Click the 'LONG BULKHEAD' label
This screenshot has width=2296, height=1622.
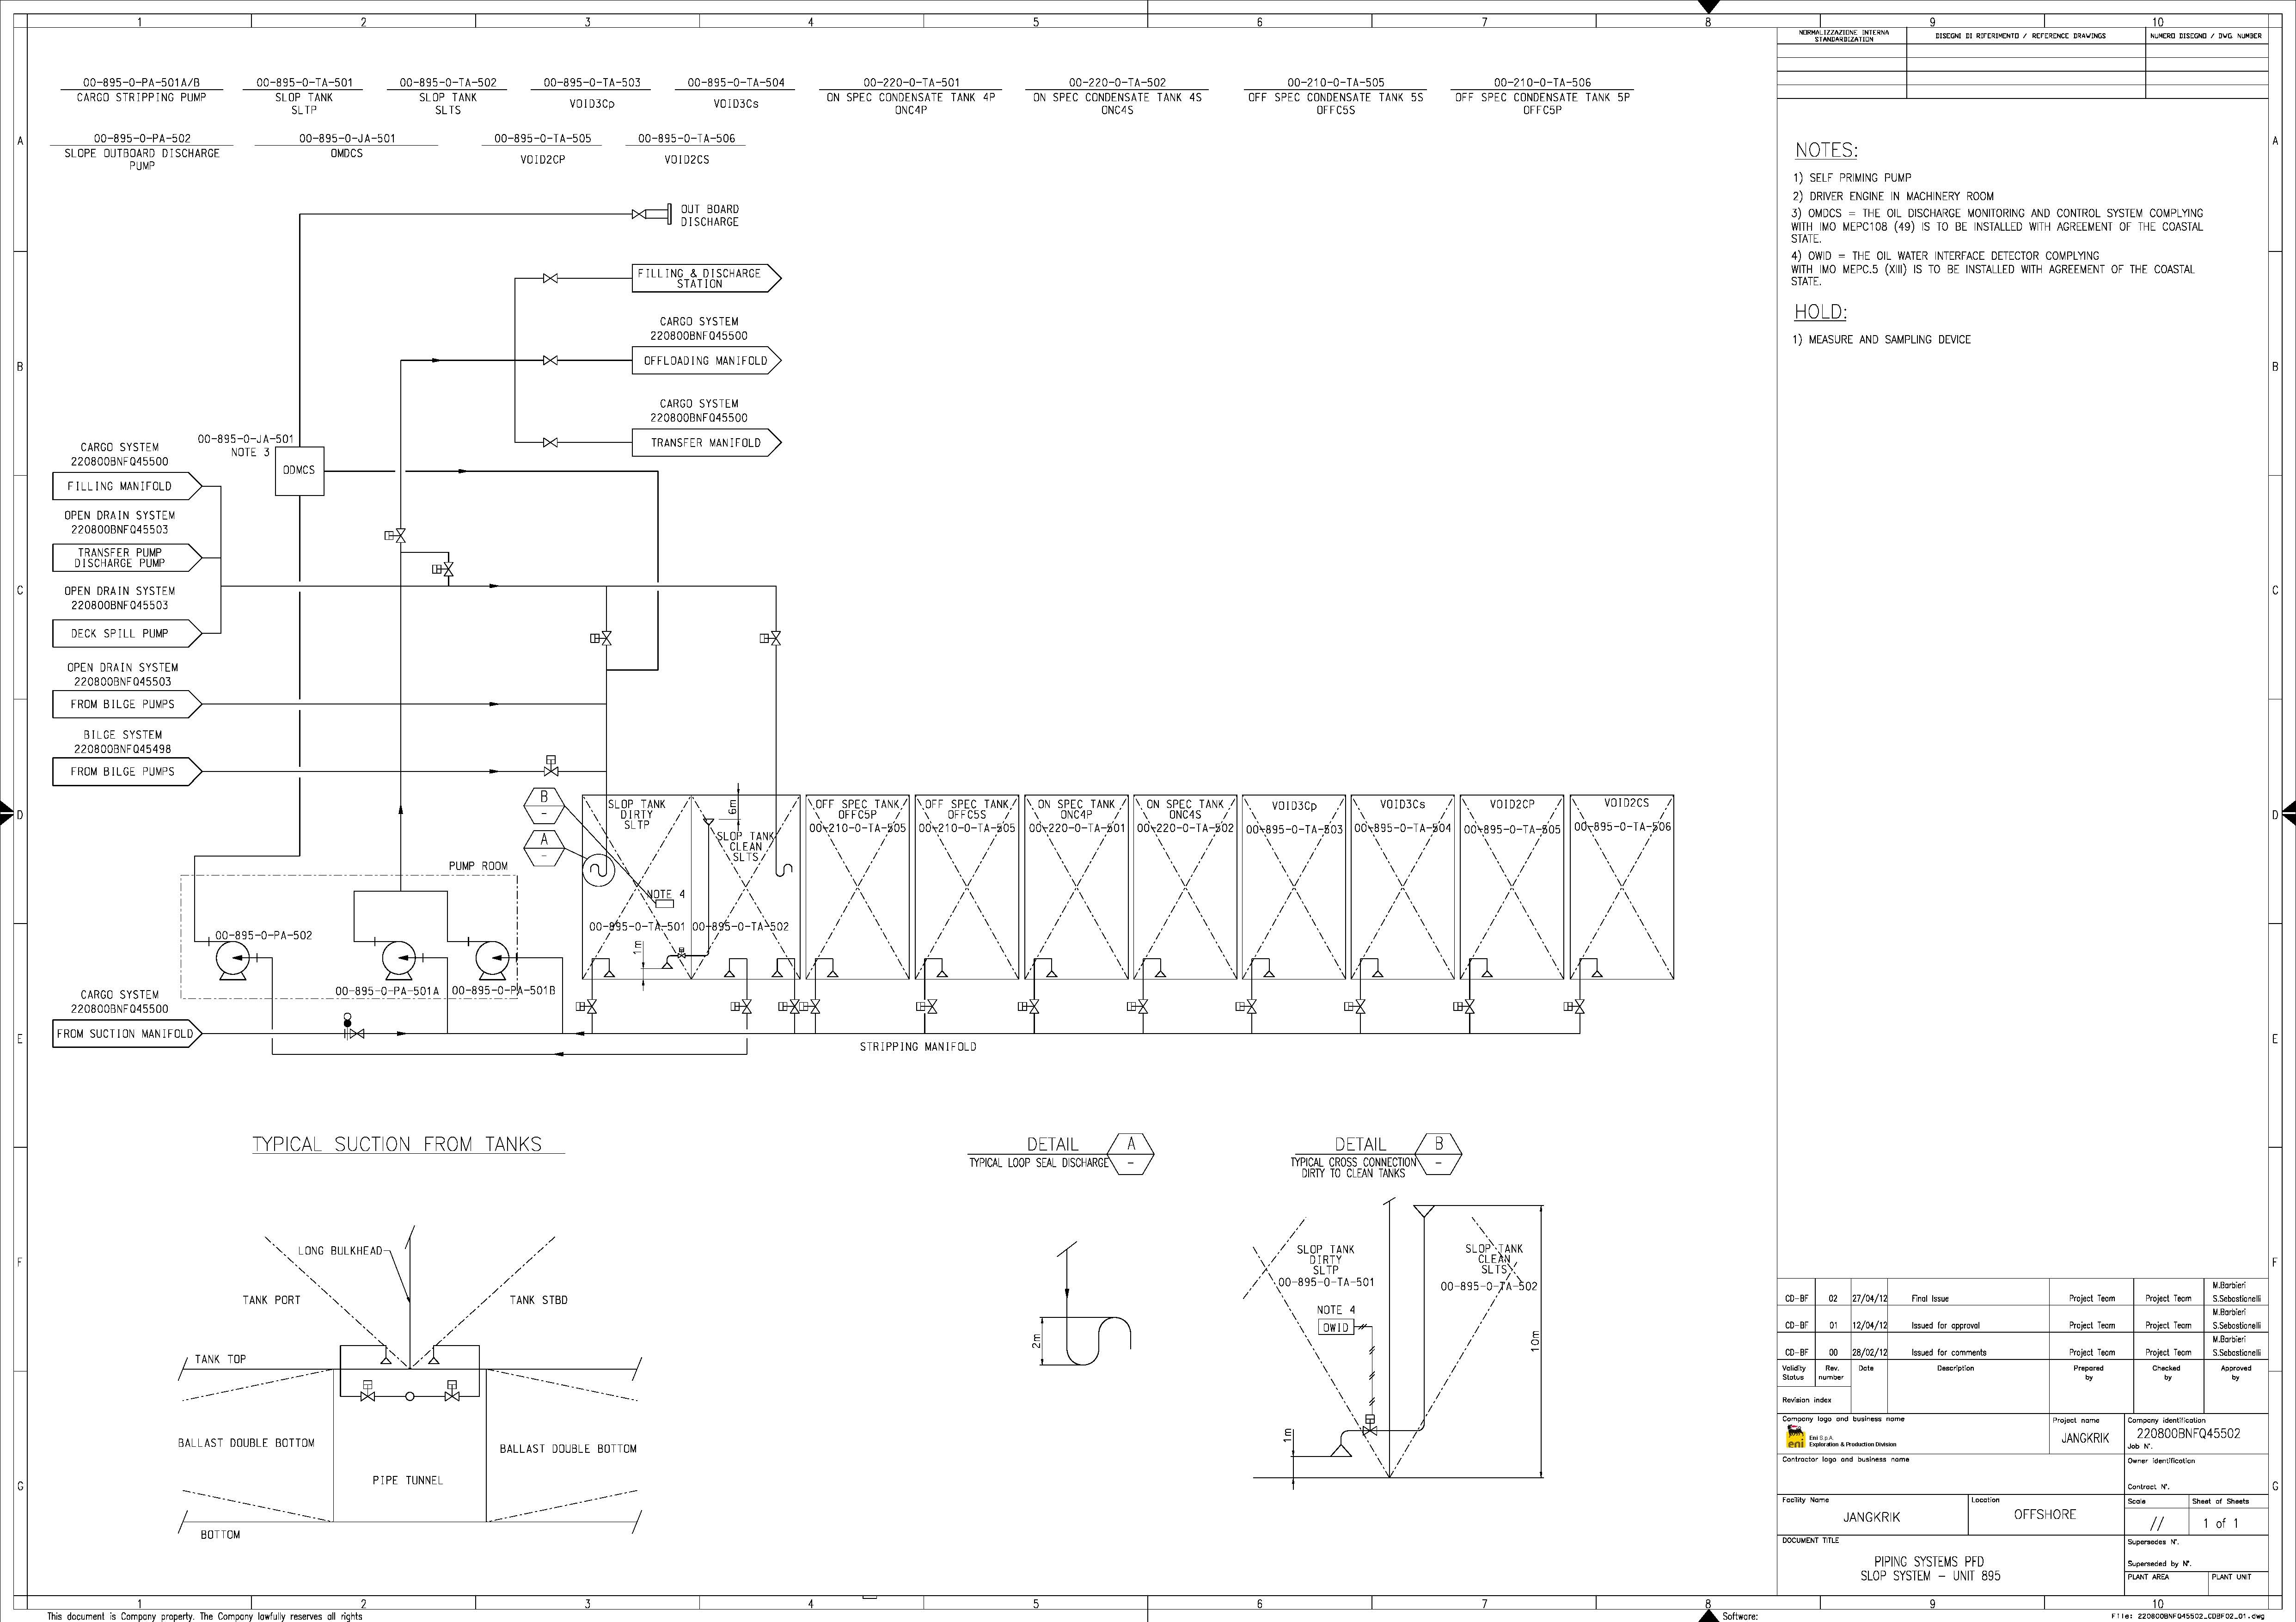click(x=340, y=1251)
